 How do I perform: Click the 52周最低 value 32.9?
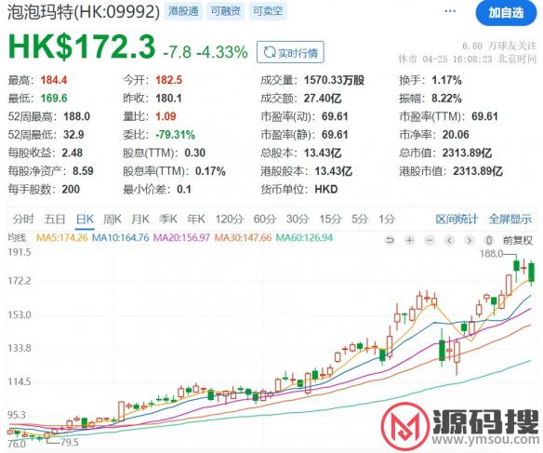pyautogui.click(x=73, y=135)
